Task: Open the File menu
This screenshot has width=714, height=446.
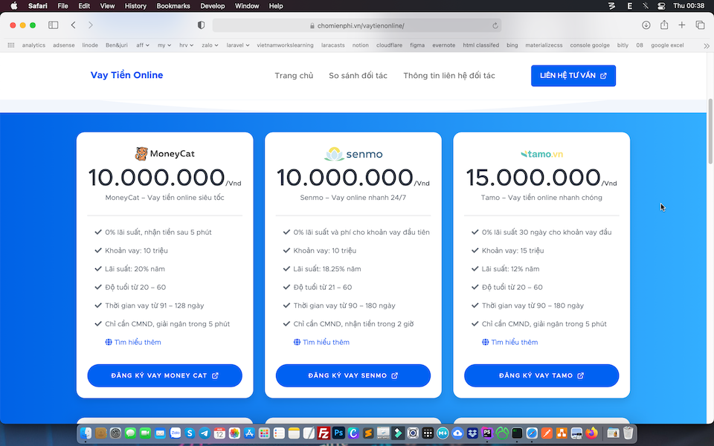Action: click(x=62, y=6)
